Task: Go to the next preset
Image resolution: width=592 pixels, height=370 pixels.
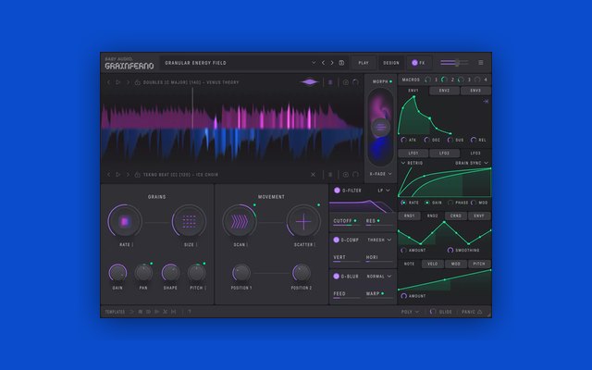Action: (332, 63)
